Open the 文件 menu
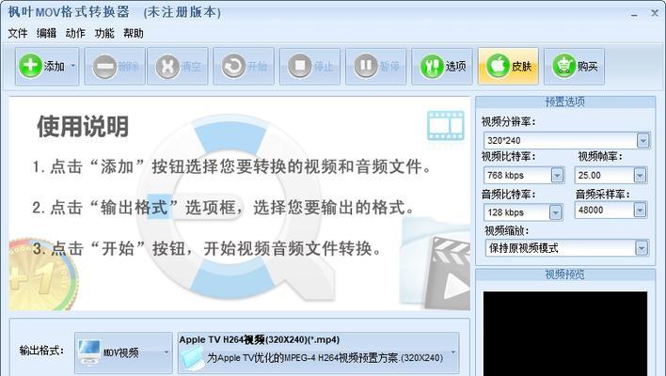Viewport: 666px width, 376px height. click(x=18, y=33)
